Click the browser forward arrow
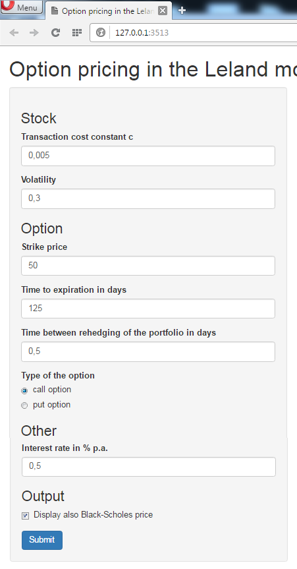Viewport: 297px width, 569px height. point(34,33)
